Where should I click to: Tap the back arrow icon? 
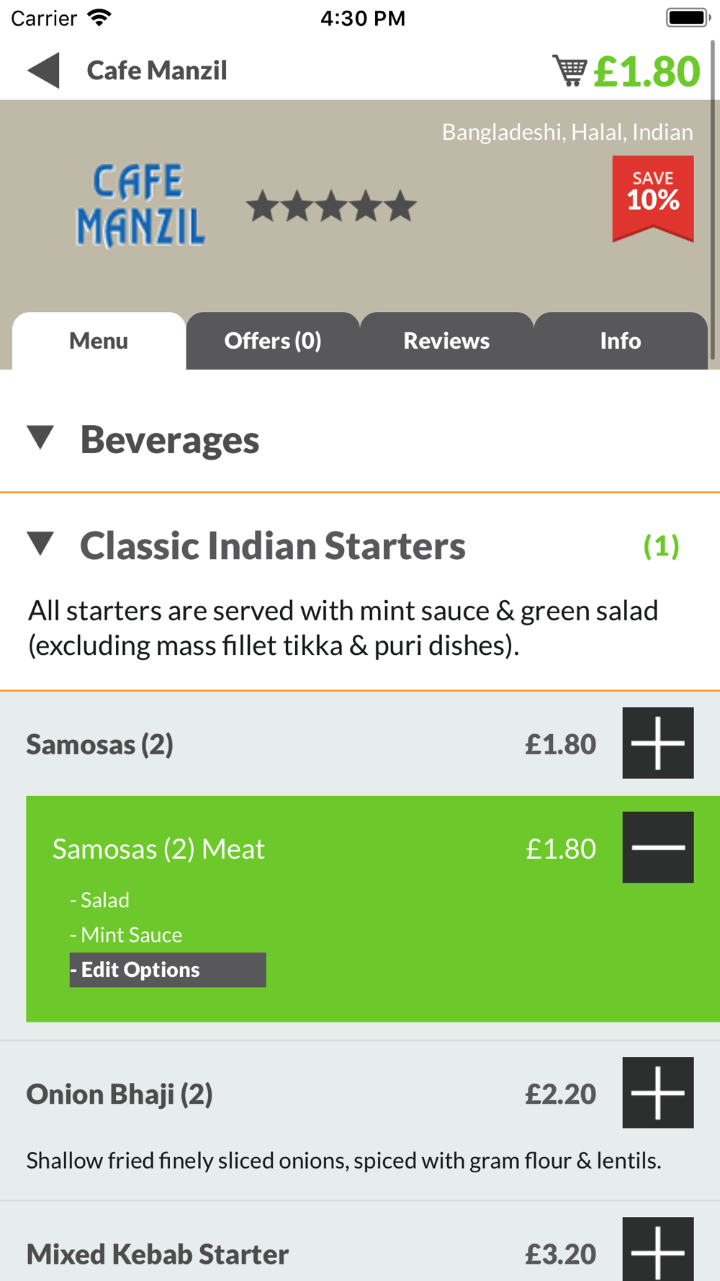[43, 71]
